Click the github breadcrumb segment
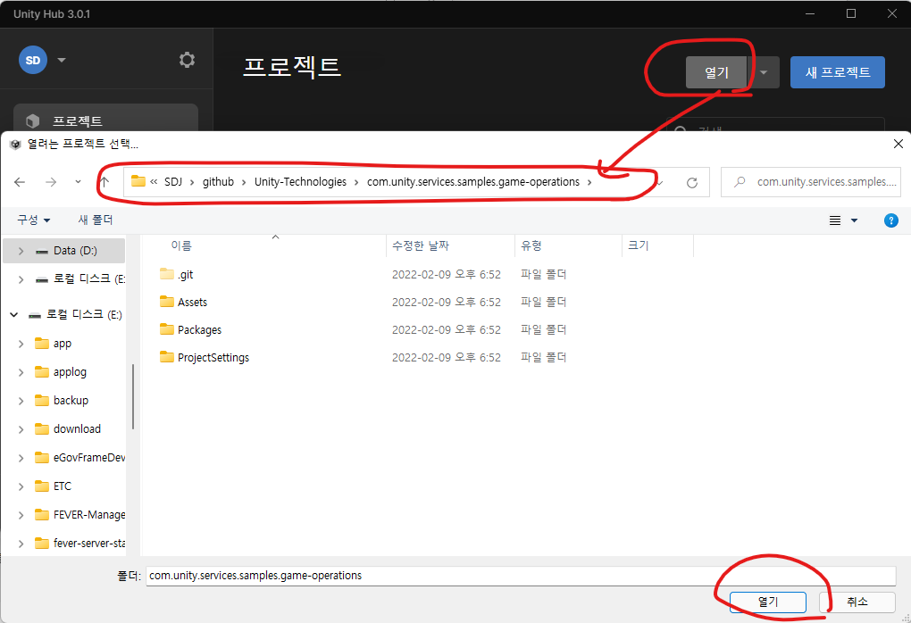This screenshot has width=911, height=623. (x=218, y=182)
